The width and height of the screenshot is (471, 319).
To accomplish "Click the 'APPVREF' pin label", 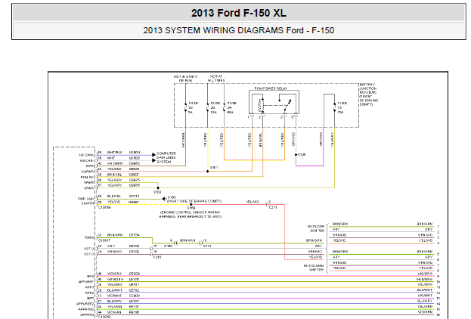I will point(86,282).
